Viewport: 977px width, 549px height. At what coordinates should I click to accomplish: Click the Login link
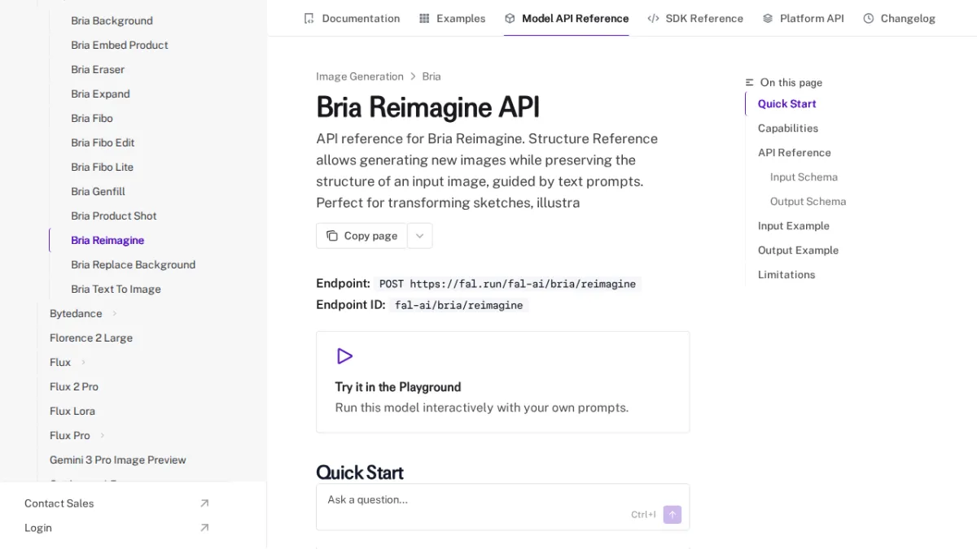pos(38,528)
